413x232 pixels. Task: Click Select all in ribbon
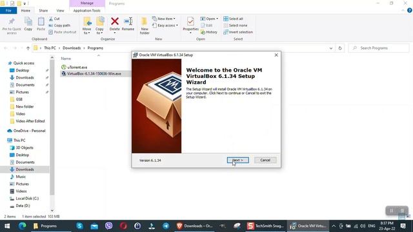pos(233,19)
